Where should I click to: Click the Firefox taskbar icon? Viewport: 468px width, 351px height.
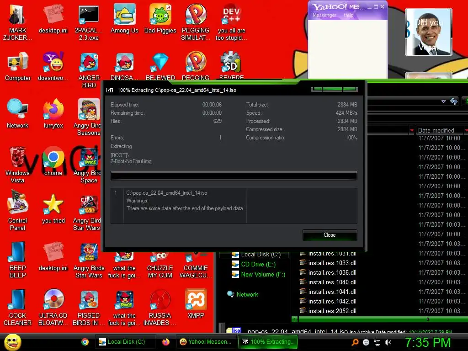[x=166, y=342]
